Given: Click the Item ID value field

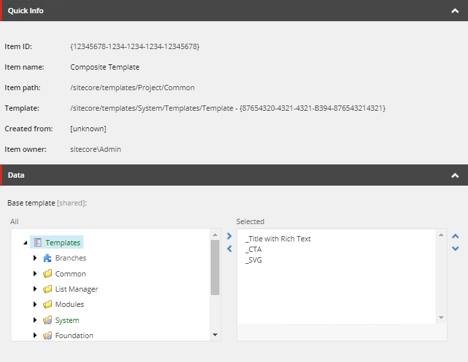Looking at the screenshot, I should tap(135, 46).
